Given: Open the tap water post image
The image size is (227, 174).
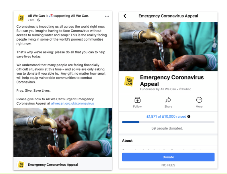Looking at the screenshot, I should click(63, 132).
